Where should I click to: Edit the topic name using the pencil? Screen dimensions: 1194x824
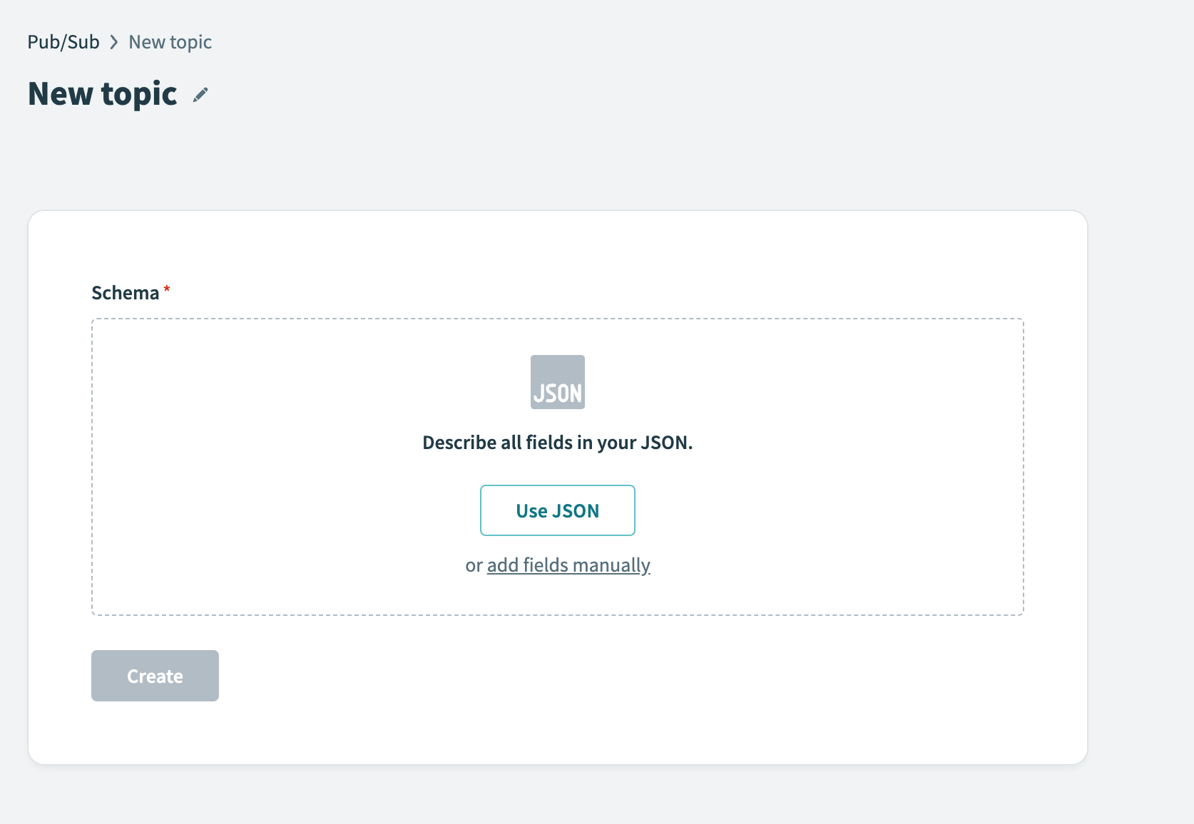[200, 95]
